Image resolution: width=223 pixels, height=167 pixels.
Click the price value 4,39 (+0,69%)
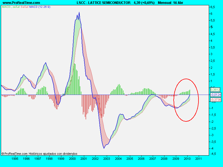click(144, 3)
